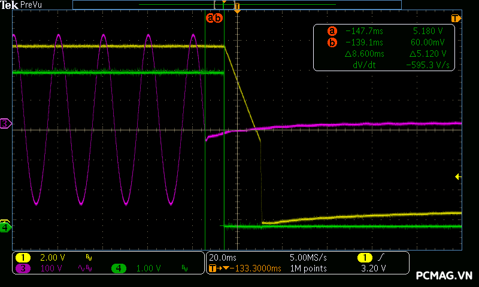Click channel 4 ground reference marker on left edge
Screen dimensions: 479x287
point(5,227)
